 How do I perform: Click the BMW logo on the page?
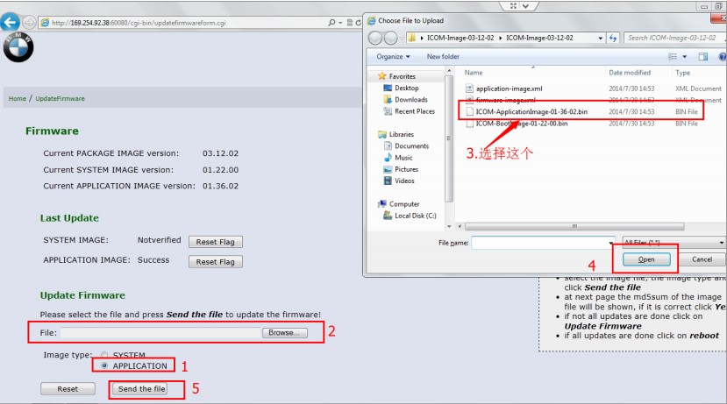pos(18,47)
